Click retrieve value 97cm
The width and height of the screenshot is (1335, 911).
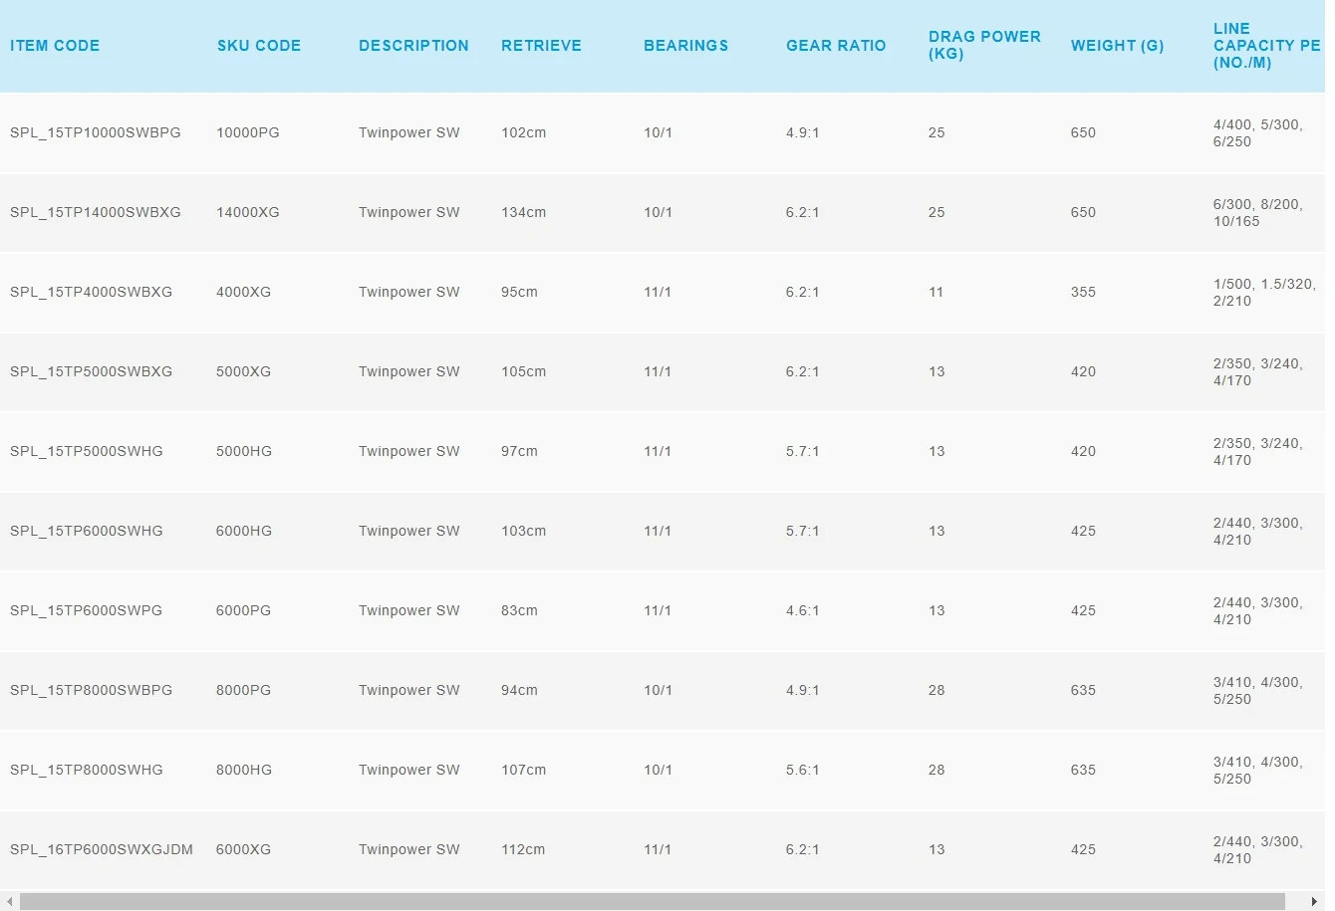click(x=519, y=451)
